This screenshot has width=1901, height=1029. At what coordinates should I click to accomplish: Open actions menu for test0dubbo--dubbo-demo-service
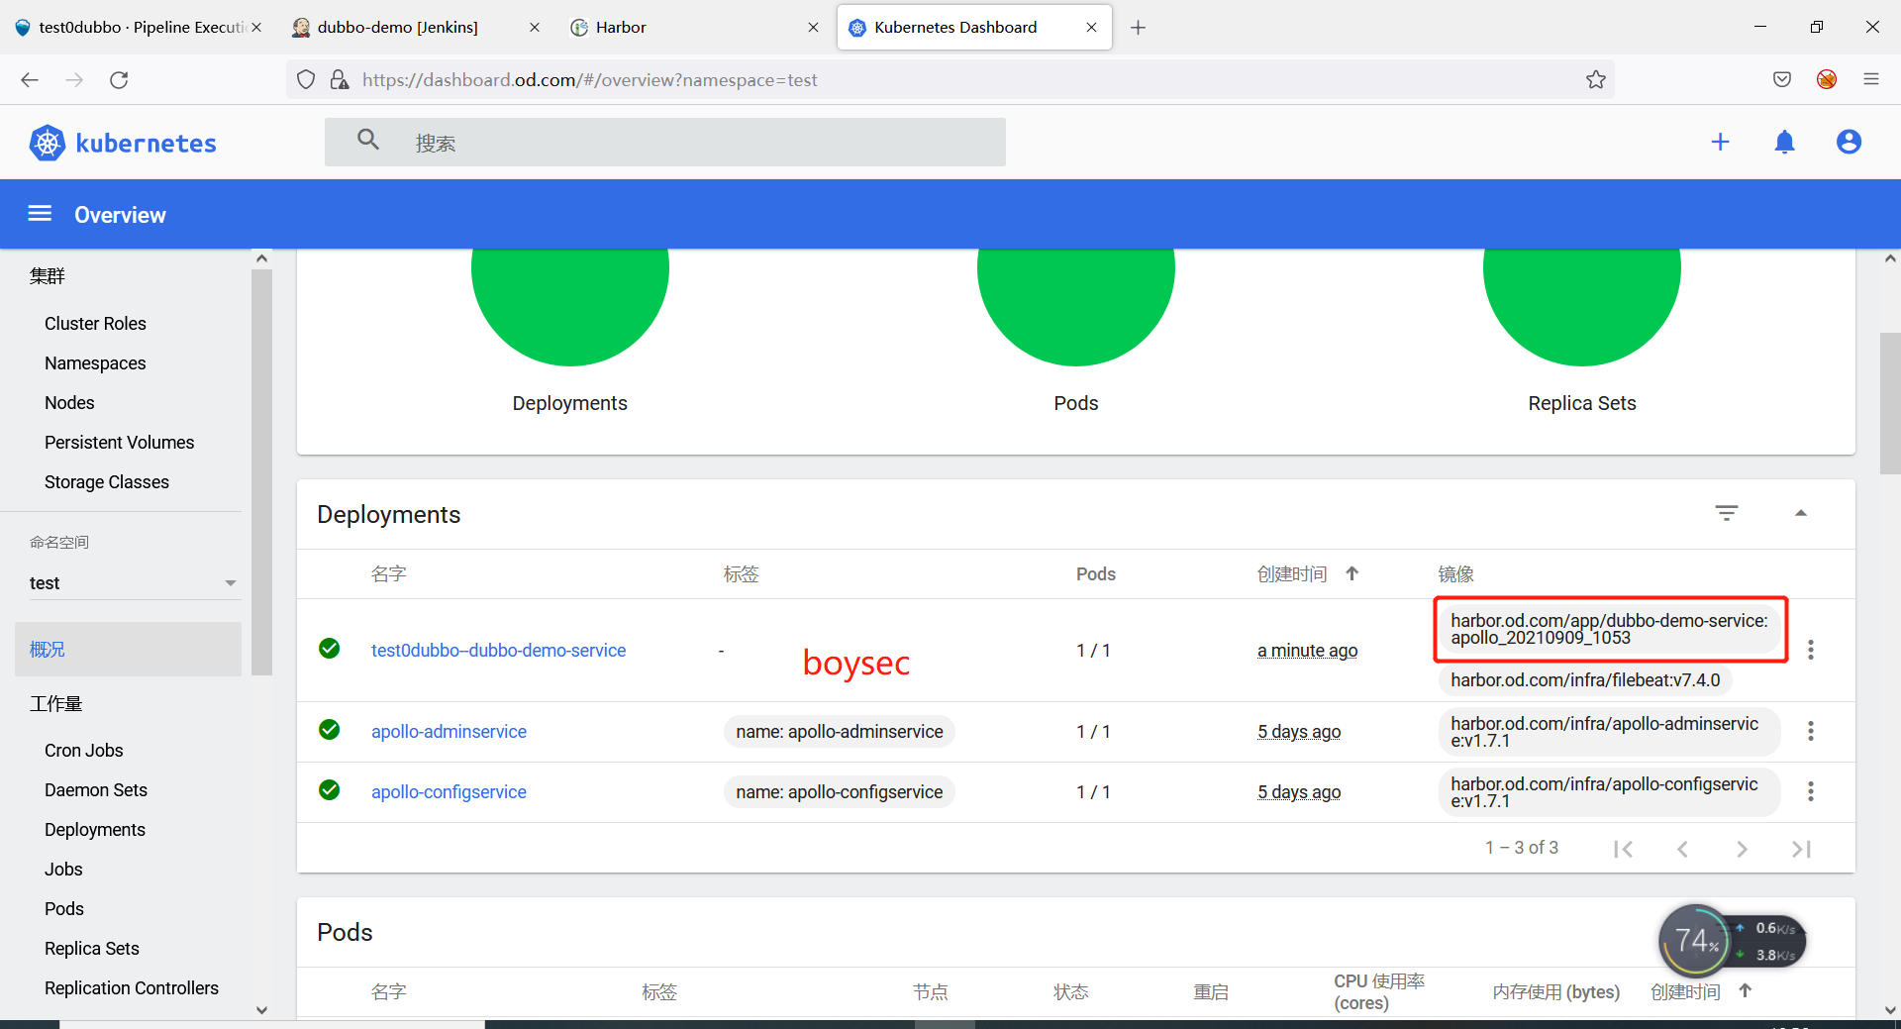click(1811, 650)
